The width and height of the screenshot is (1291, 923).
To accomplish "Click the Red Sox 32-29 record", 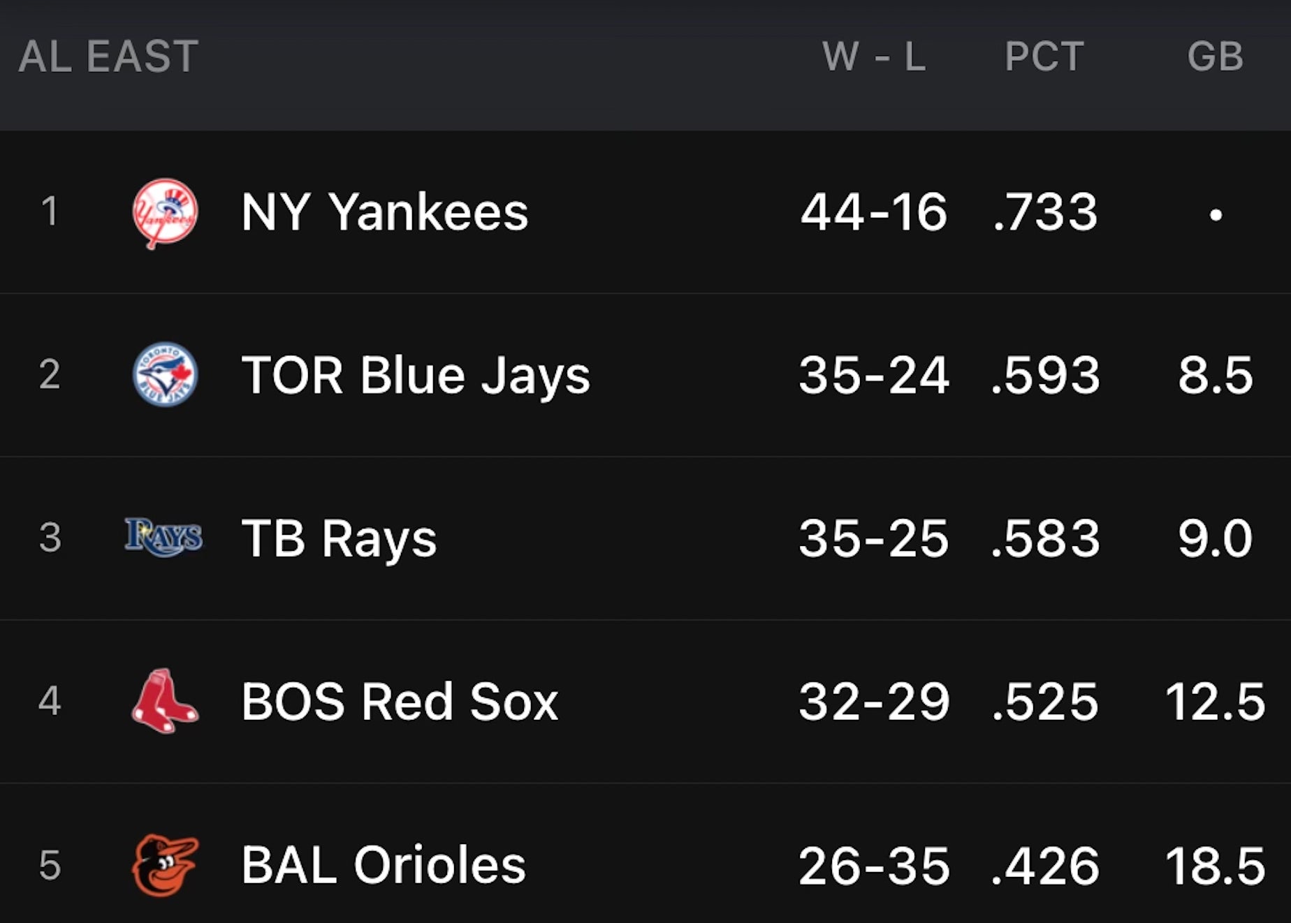I will [874, 702].
